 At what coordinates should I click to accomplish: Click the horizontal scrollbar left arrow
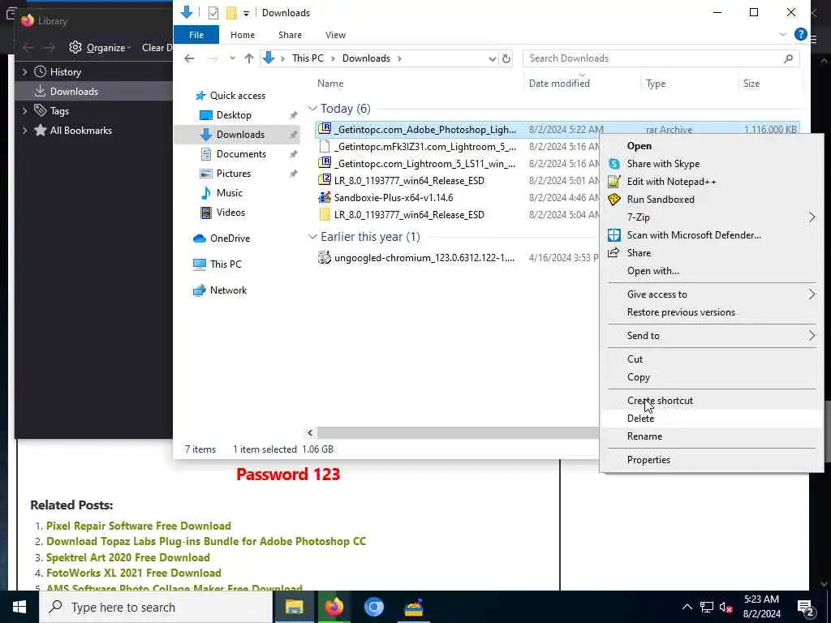tap(311, 433)
